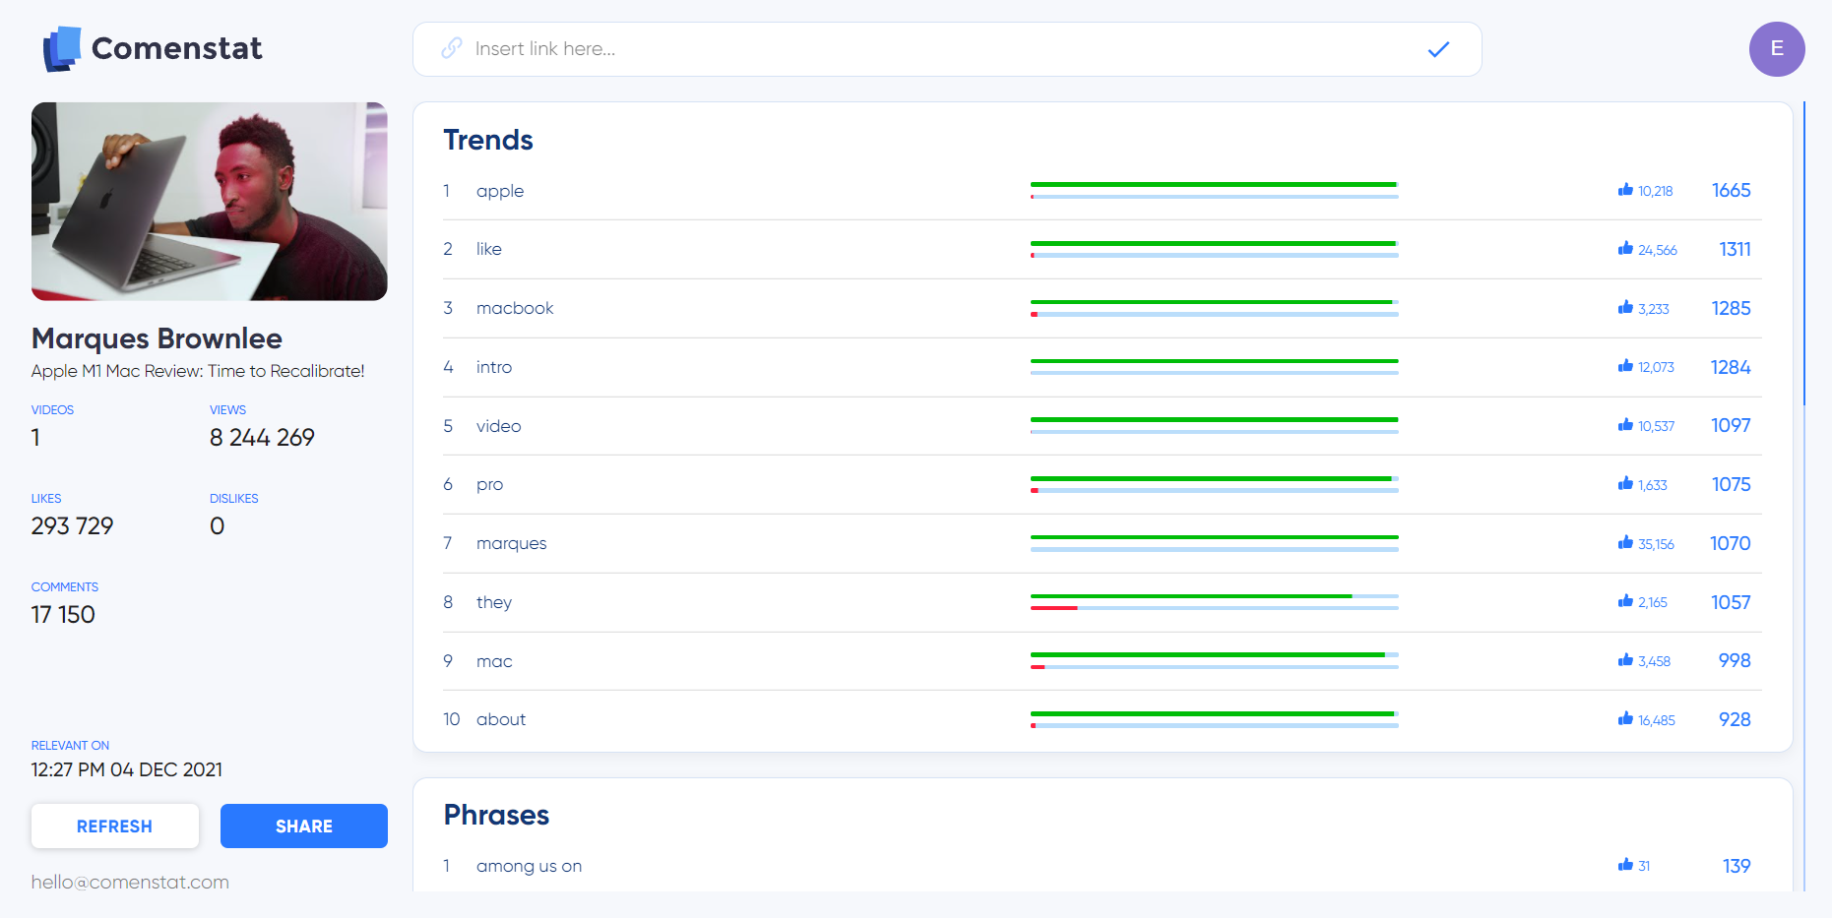Click the count 1285 for macbook
1832x918 pixels.
1731,308
